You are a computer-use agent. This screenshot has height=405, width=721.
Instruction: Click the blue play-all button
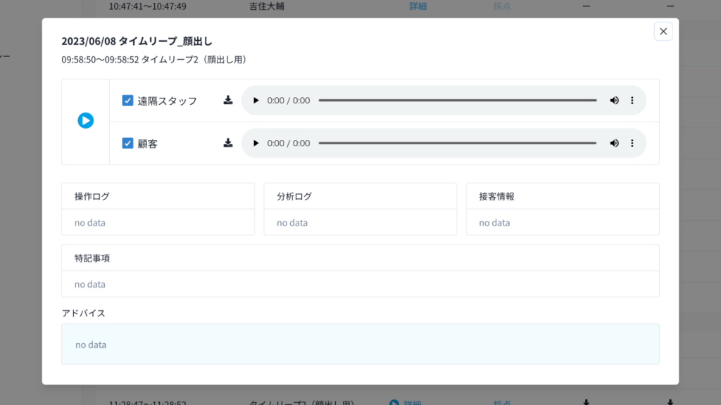[x=85, y=121]
